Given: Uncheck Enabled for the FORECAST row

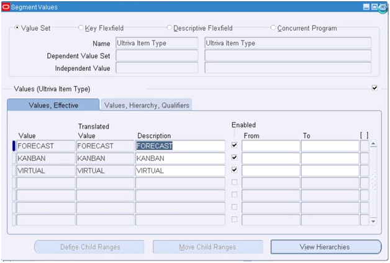Looking at the screenshot, I should tap(234, 145).
